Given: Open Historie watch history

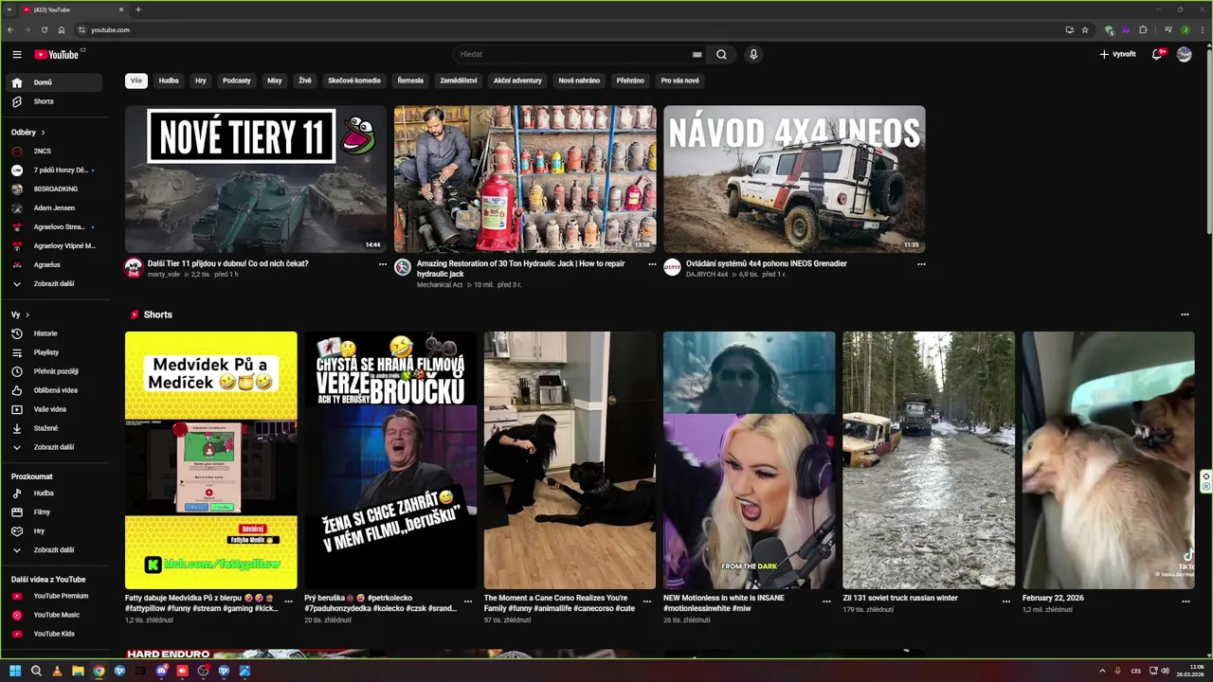Looking at the screenshot, I should tap(55, 333).
